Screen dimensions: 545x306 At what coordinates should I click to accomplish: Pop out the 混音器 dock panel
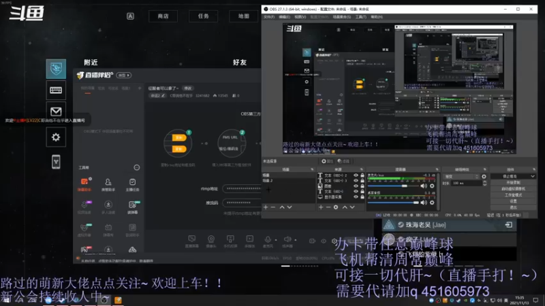click(437, 169)
